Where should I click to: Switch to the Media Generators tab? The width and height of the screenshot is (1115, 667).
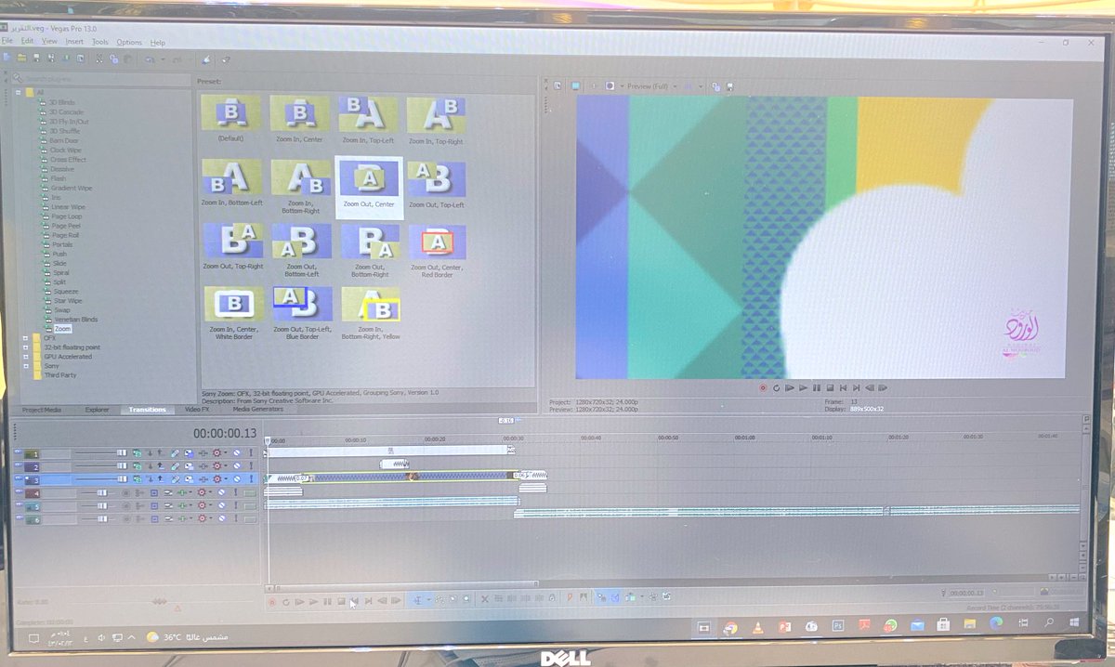click(258, 409)
